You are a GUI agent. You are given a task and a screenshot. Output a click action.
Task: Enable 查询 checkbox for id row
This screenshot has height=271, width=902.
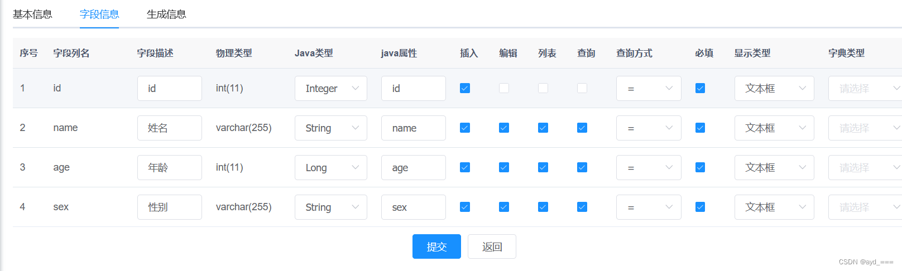(582, 88)
